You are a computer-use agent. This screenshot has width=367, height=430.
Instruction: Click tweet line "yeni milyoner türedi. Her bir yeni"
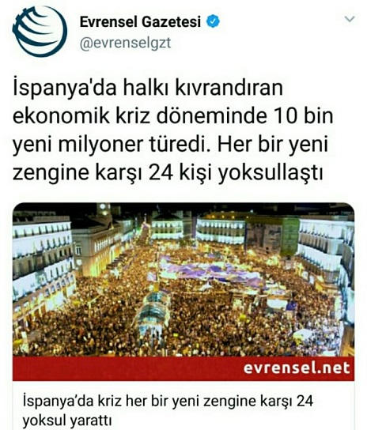coord(171,145)
